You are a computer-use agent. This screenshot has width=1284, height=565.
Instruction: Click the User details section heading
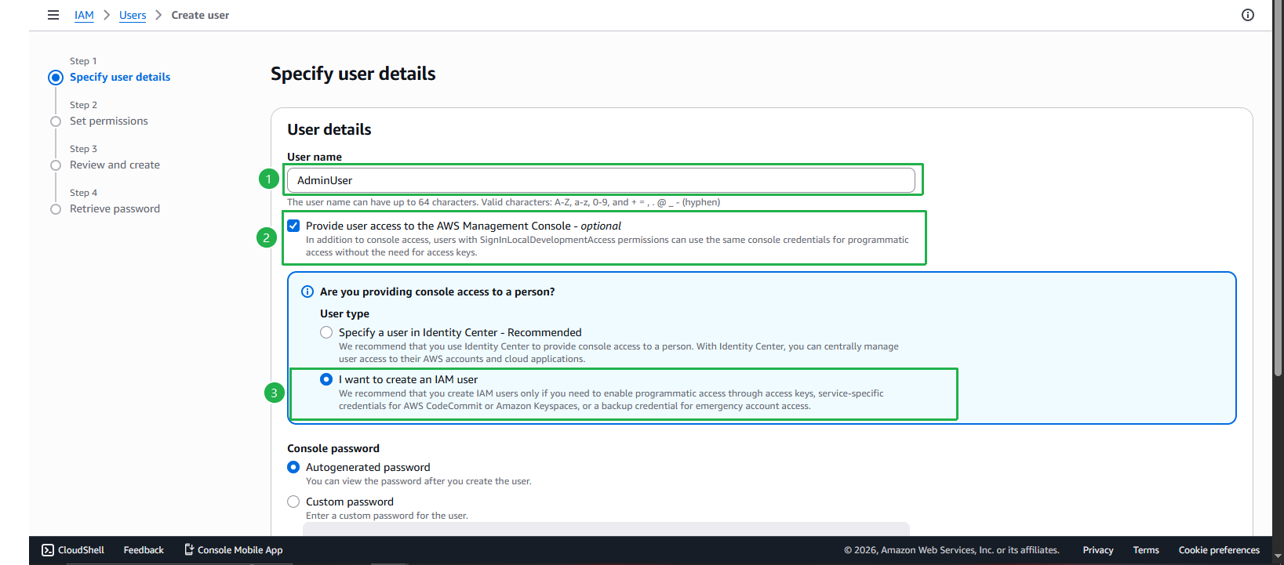329,129
